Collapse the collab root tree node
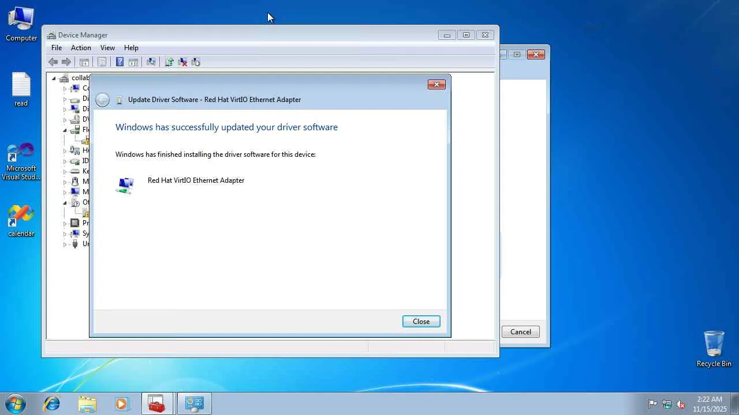The image size is (739, 415). pyautogui.click(x=54, y=78)
